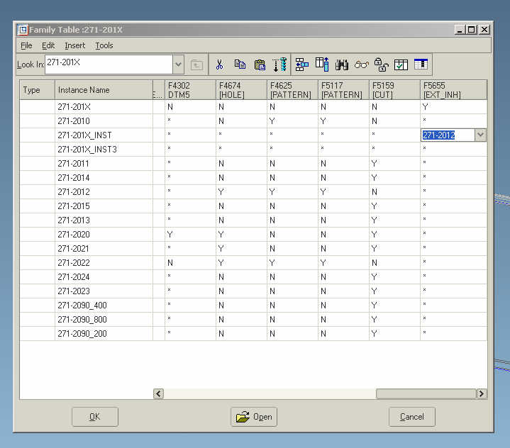Click the binoculars find instance icon
The image size is (510, 448).
pos(342,65)
